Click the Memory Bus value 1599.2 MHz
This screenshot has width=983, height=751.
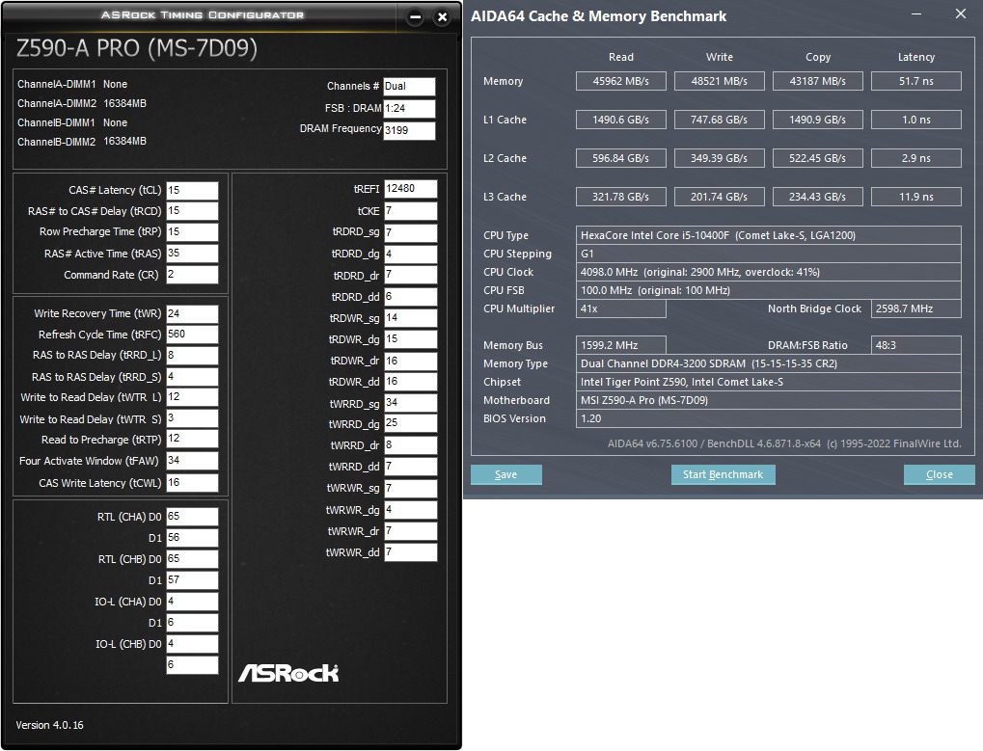[x=620, y=345]
